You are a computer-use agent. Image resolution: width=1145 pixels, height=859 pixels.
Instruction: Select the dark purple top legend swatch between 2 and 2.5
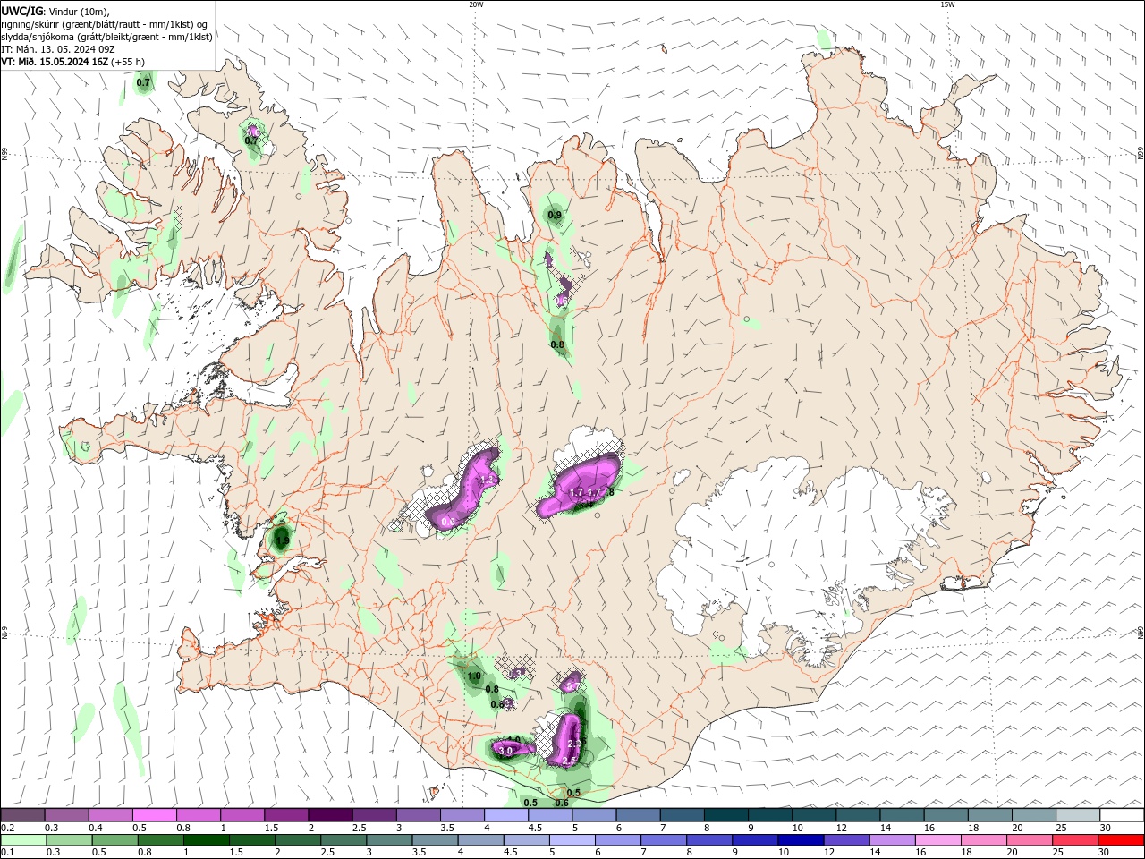(x=329, y=814)
